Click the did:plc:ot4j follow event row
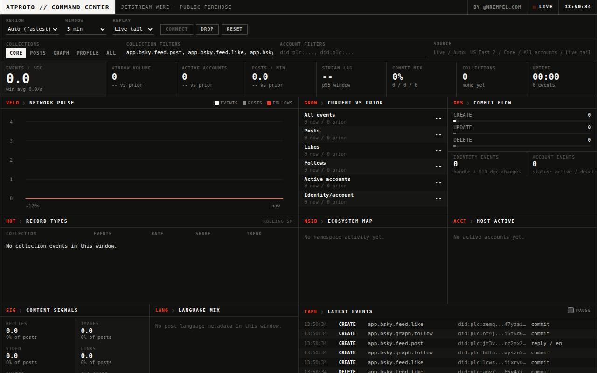Viewport: 597px width, 373px height. pyautogui.click(x=448, y=333)
